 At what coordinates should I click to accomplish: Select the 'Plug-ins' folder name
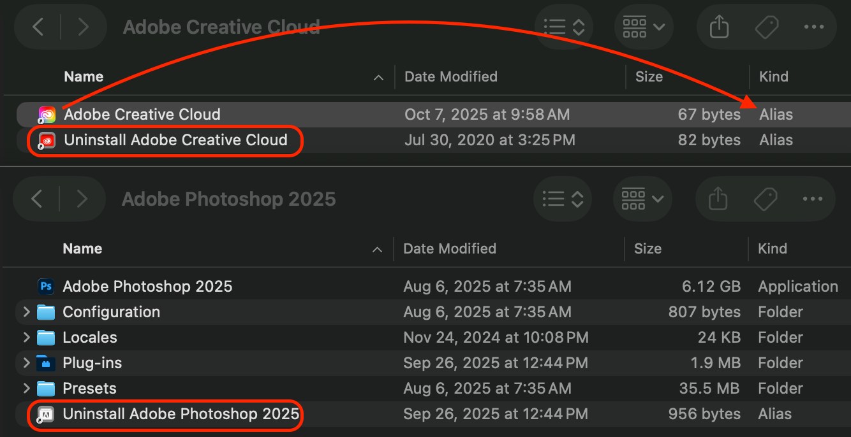[x=92, y=363]
